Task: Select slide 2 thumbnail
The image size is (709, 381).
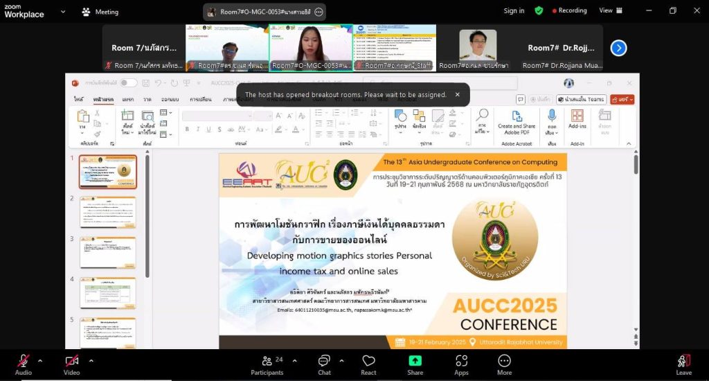Action: pyautogui.click(x=107, y=212)
